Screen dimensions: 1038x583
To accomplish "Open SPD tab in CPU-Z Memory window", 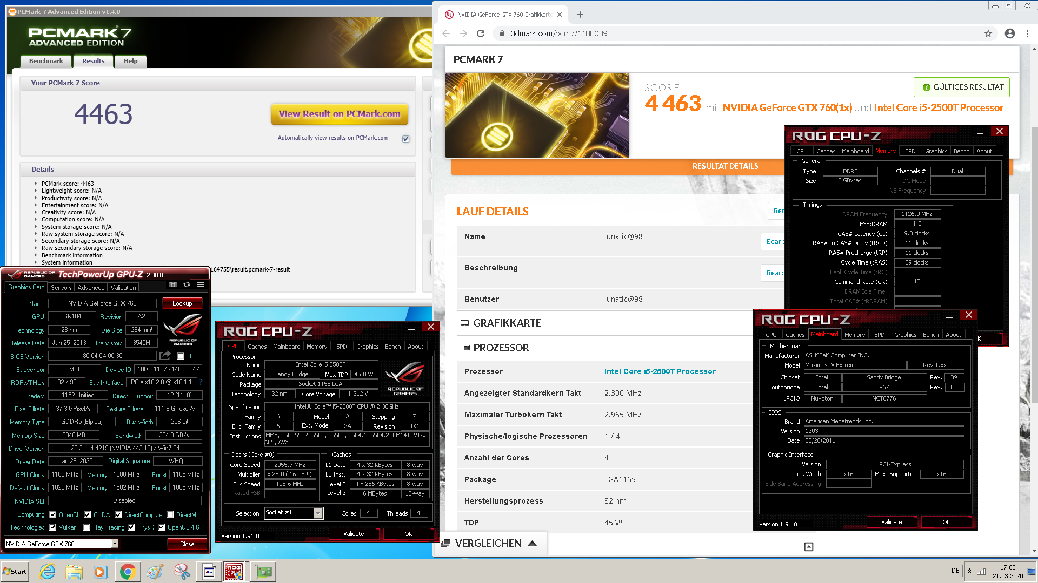I will pyautogui.click(x=910, y=151).
